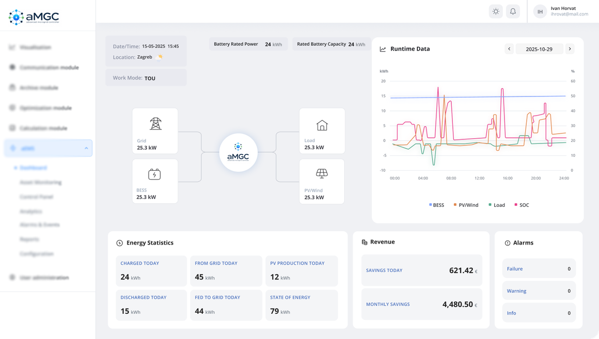Open the Optimization module menu item
Screen dimensions: 599x339
tap(45, 108)
